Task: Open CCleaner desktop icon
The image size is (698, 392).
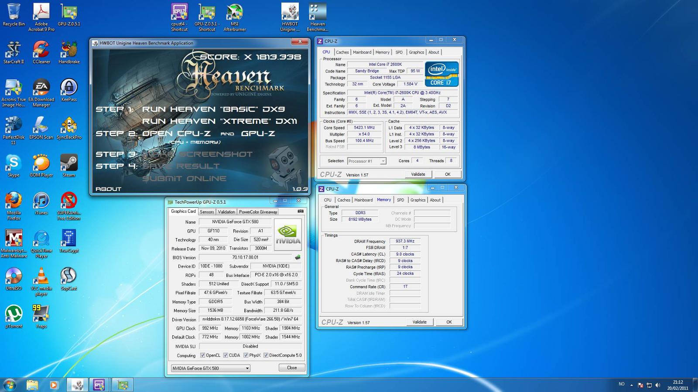Action: [x=41, y=52]
